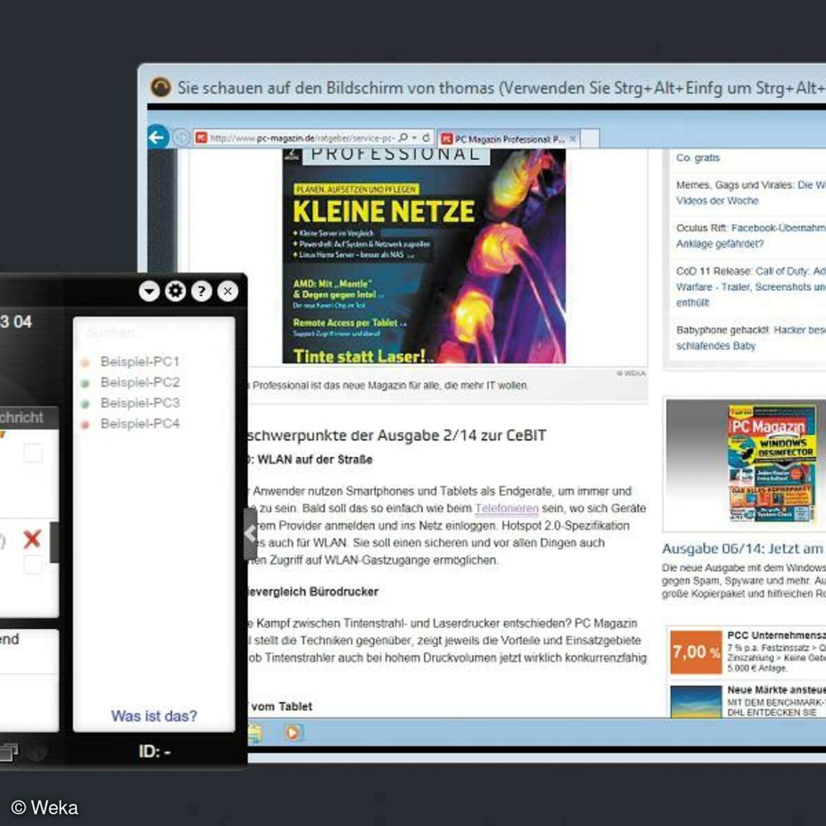
Task: Click the PC Magazin favicon in the address bar
Action: point(200,138)
